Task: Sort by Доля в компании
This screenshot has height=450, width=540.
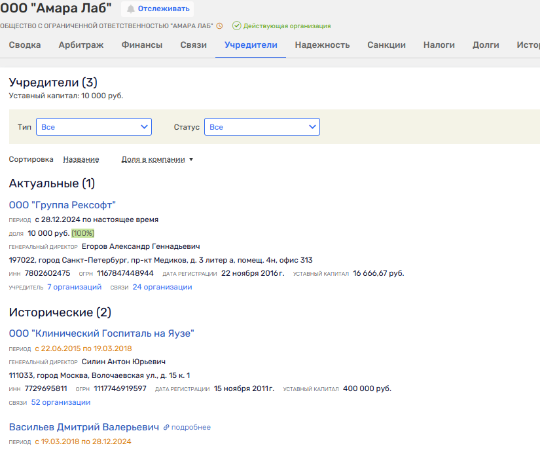Action: (x=153, y=159)
